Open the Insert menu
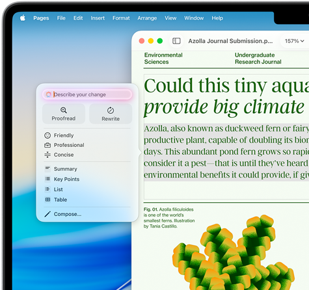Viewport: 309px width, 290px height. coord(98,18)
